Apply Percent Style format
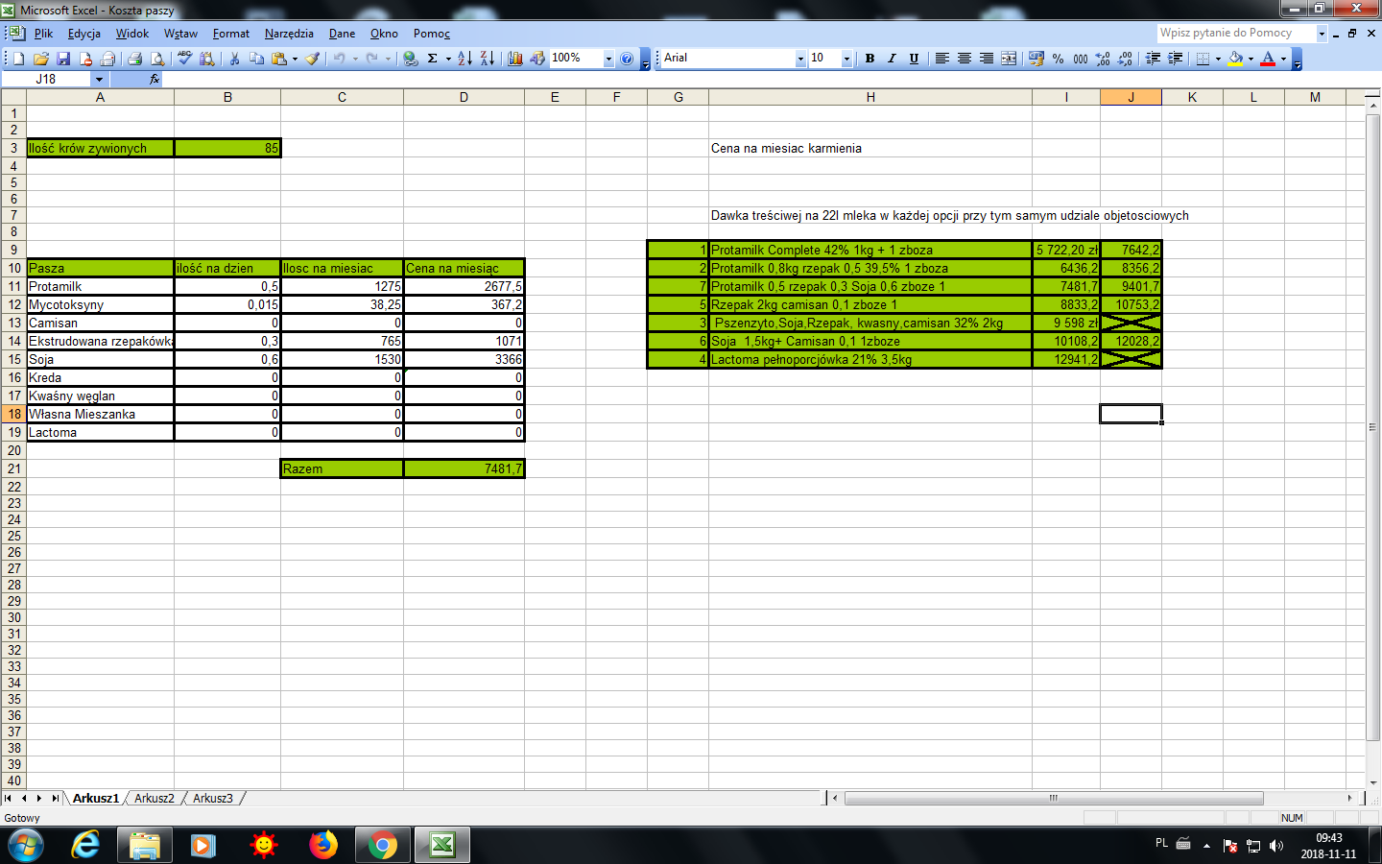Screen dimensions: 1382x864 point(1058,59)
